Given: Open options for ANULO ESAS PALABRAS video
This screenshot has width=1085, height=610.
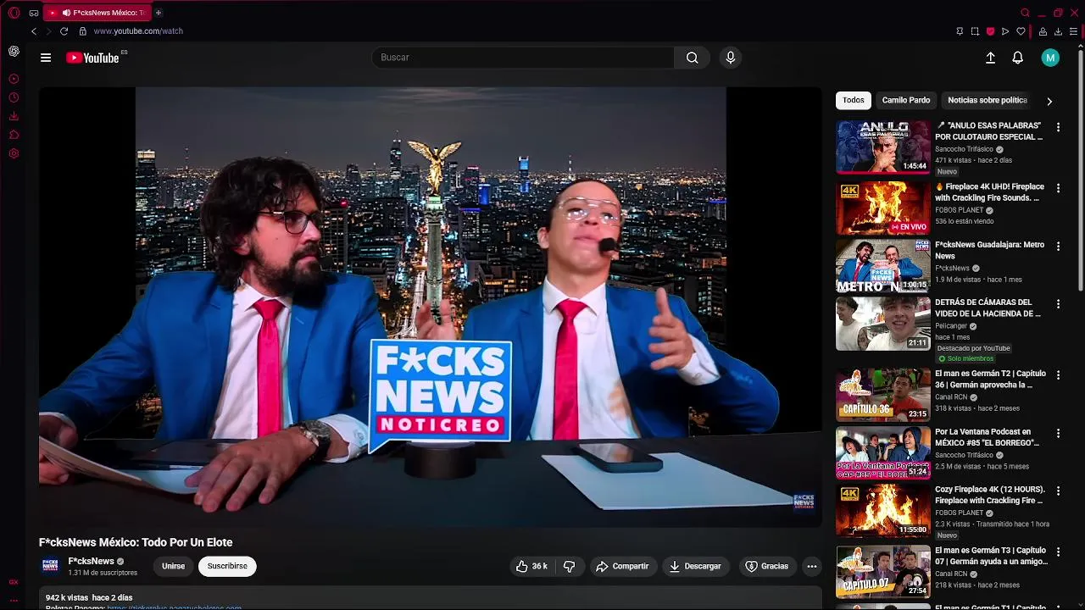Looking at the screenshot, I should point(1058,127).
